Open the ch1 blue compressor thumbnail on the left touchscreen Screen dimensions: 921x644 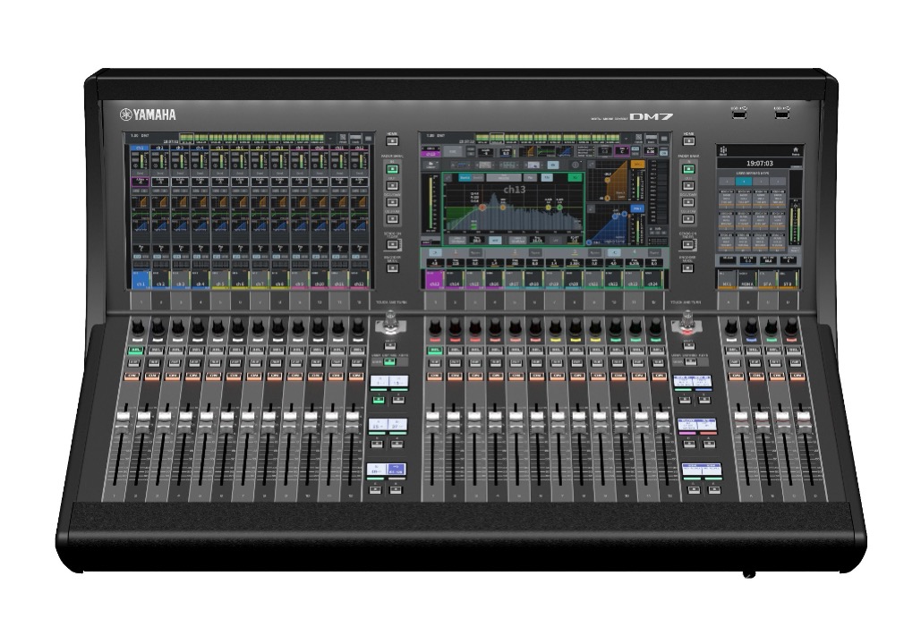point(141,225)
